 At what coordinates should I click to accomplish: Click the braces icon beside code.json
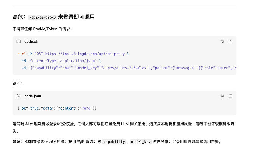pyautogui.click(x=18, y=96)
